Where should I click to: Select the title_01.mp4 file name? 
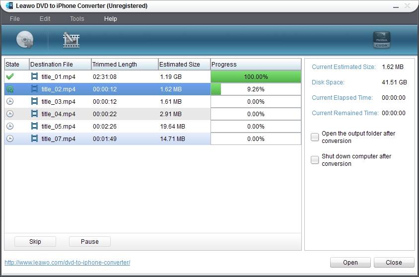(58, 76)
